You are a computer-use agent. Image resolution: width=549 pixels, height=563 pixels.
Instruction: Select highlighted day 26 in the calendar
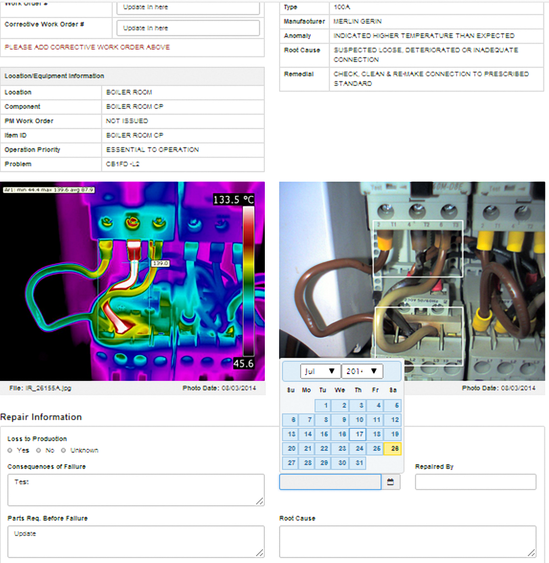[x=393, y=449]
